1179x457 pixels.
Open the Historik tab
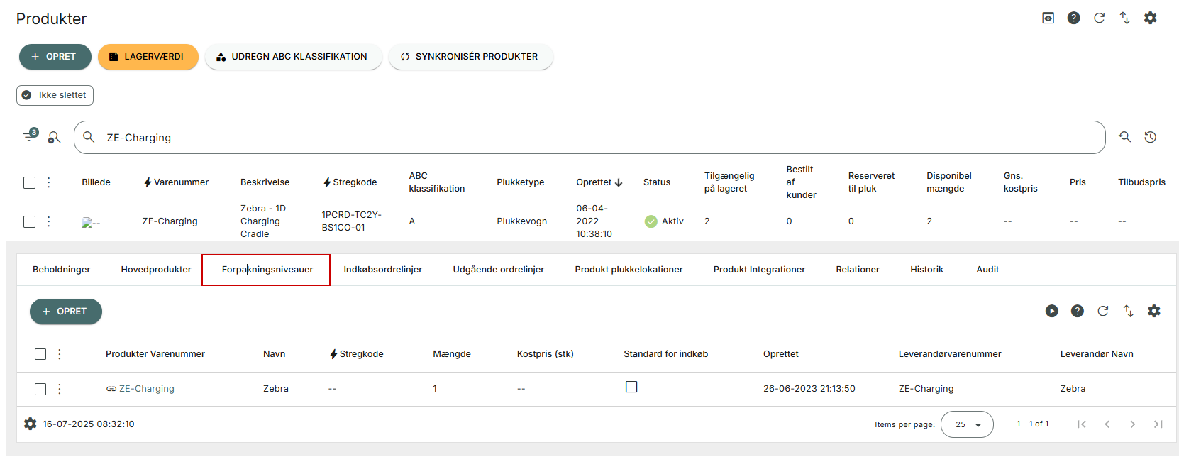click(926, 270)
